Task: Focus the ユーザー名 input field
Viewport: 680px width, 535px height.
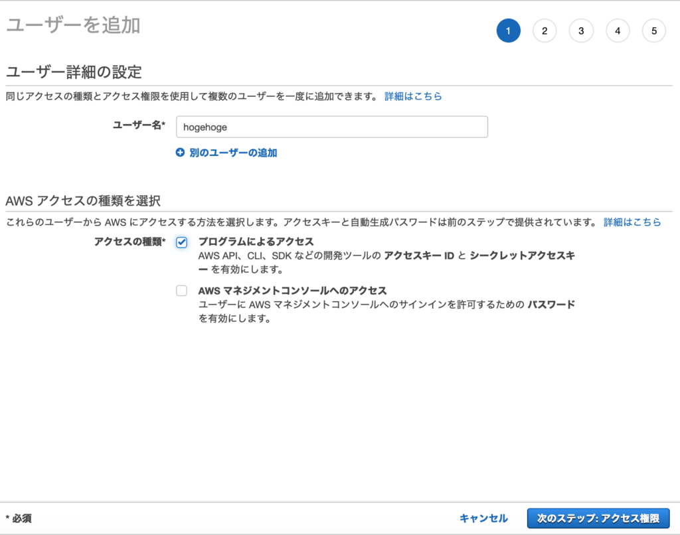Action: click(332, 127)
